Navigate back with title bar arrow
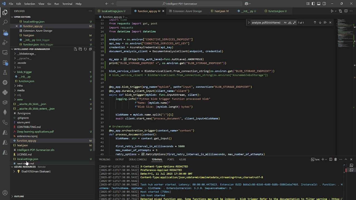The width and height of the screenshot is (356, 200). (107, 4)
